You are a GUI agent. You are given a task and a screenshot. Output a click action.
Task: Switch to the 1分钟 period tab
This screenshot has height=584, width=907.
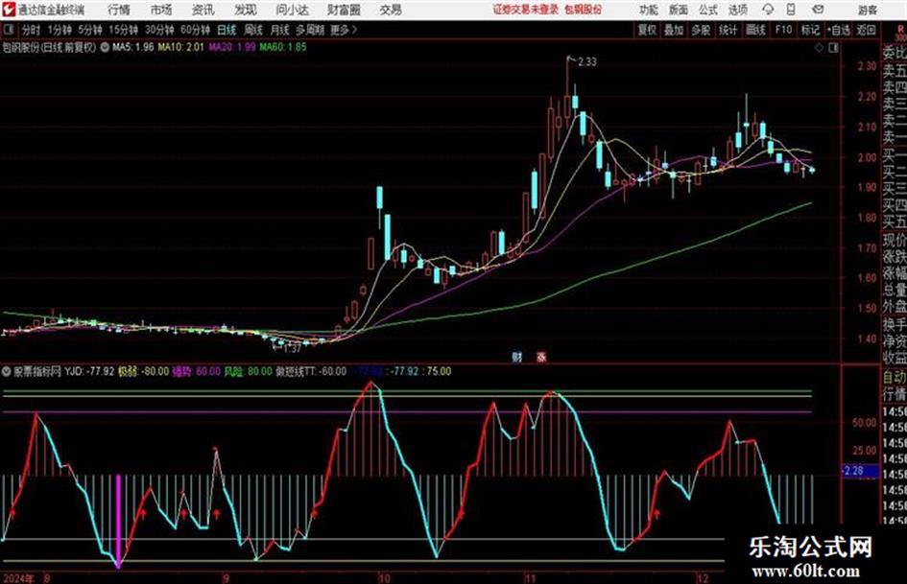(60, 30)
